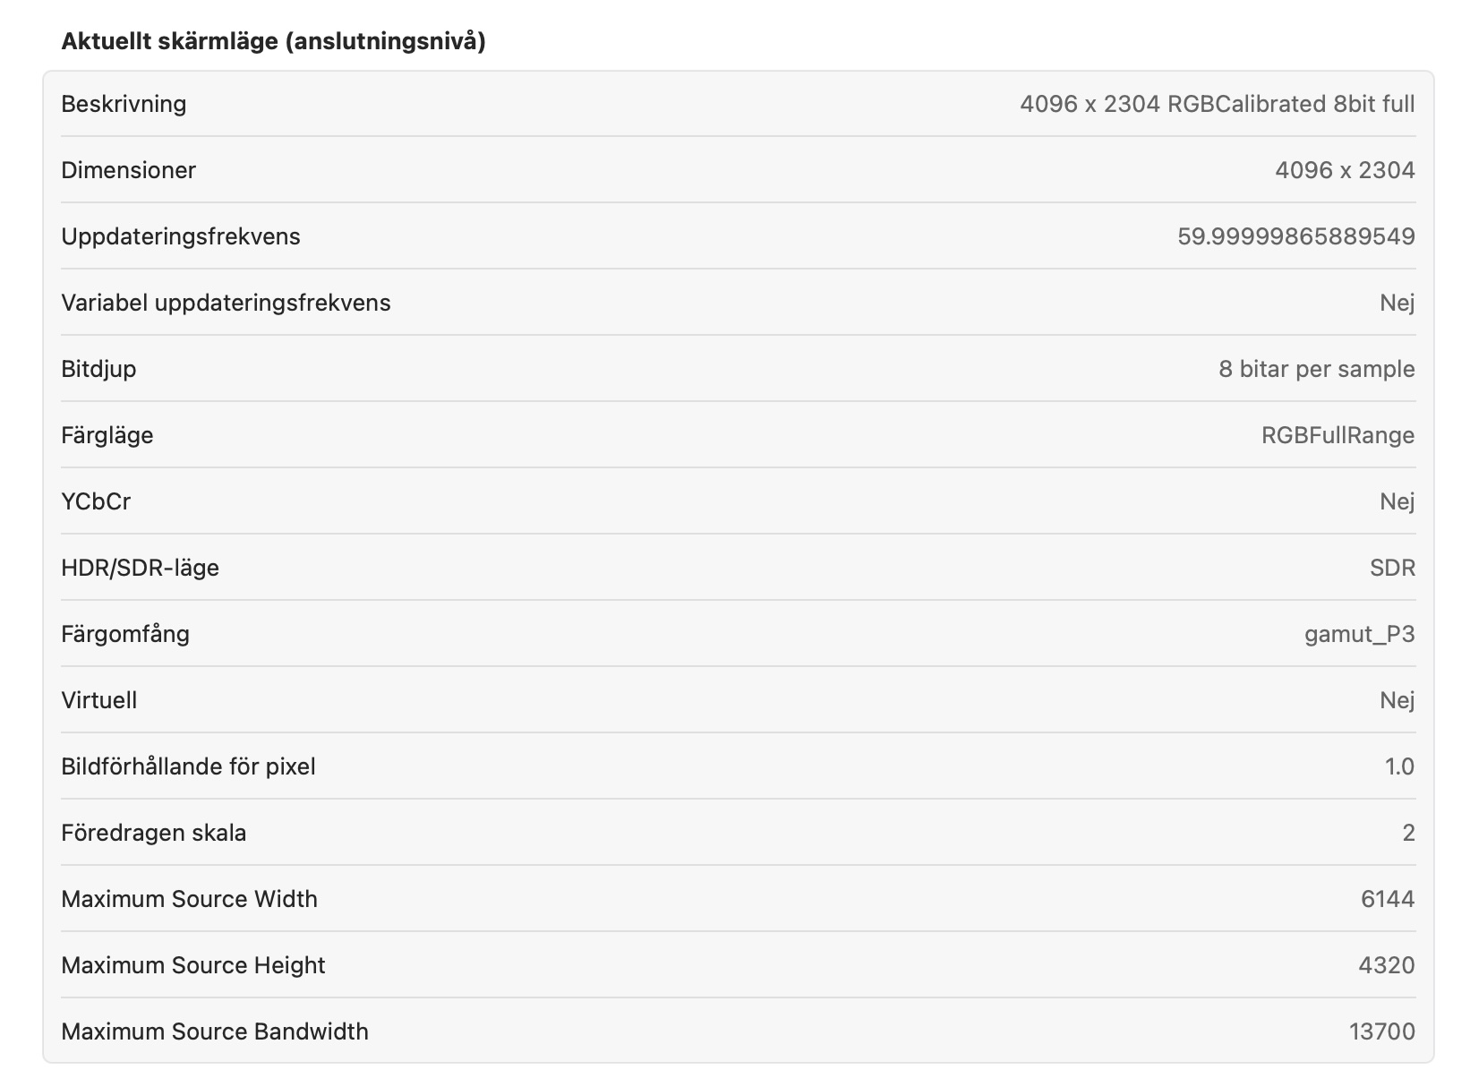Select the Föredragen skala label
The width and height of the screenshot is (1470, 1087).
click(x=153, y=833)
